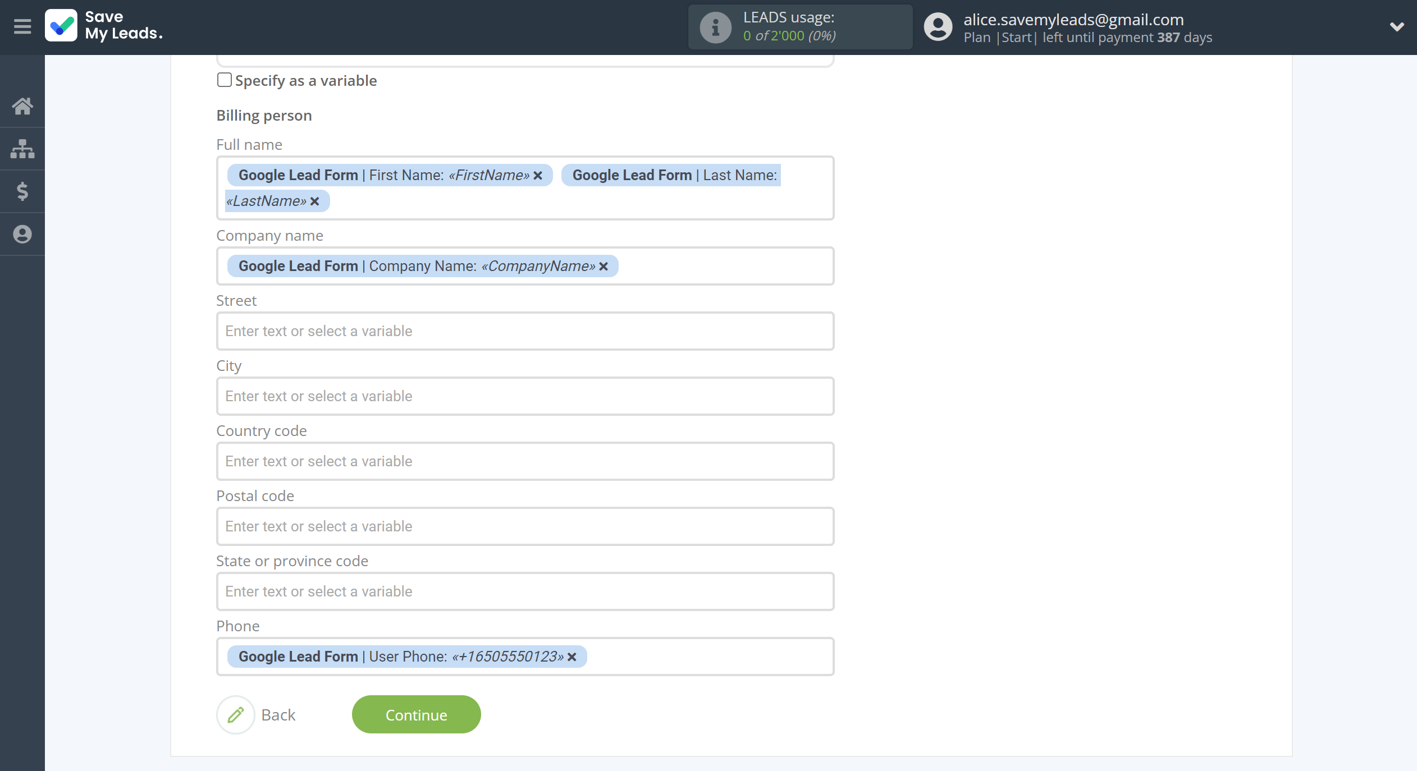The width and height of the screenshot is (1417, 771).
Task: Click the LEADS usage info icon
Action: [x=715, y=27]
